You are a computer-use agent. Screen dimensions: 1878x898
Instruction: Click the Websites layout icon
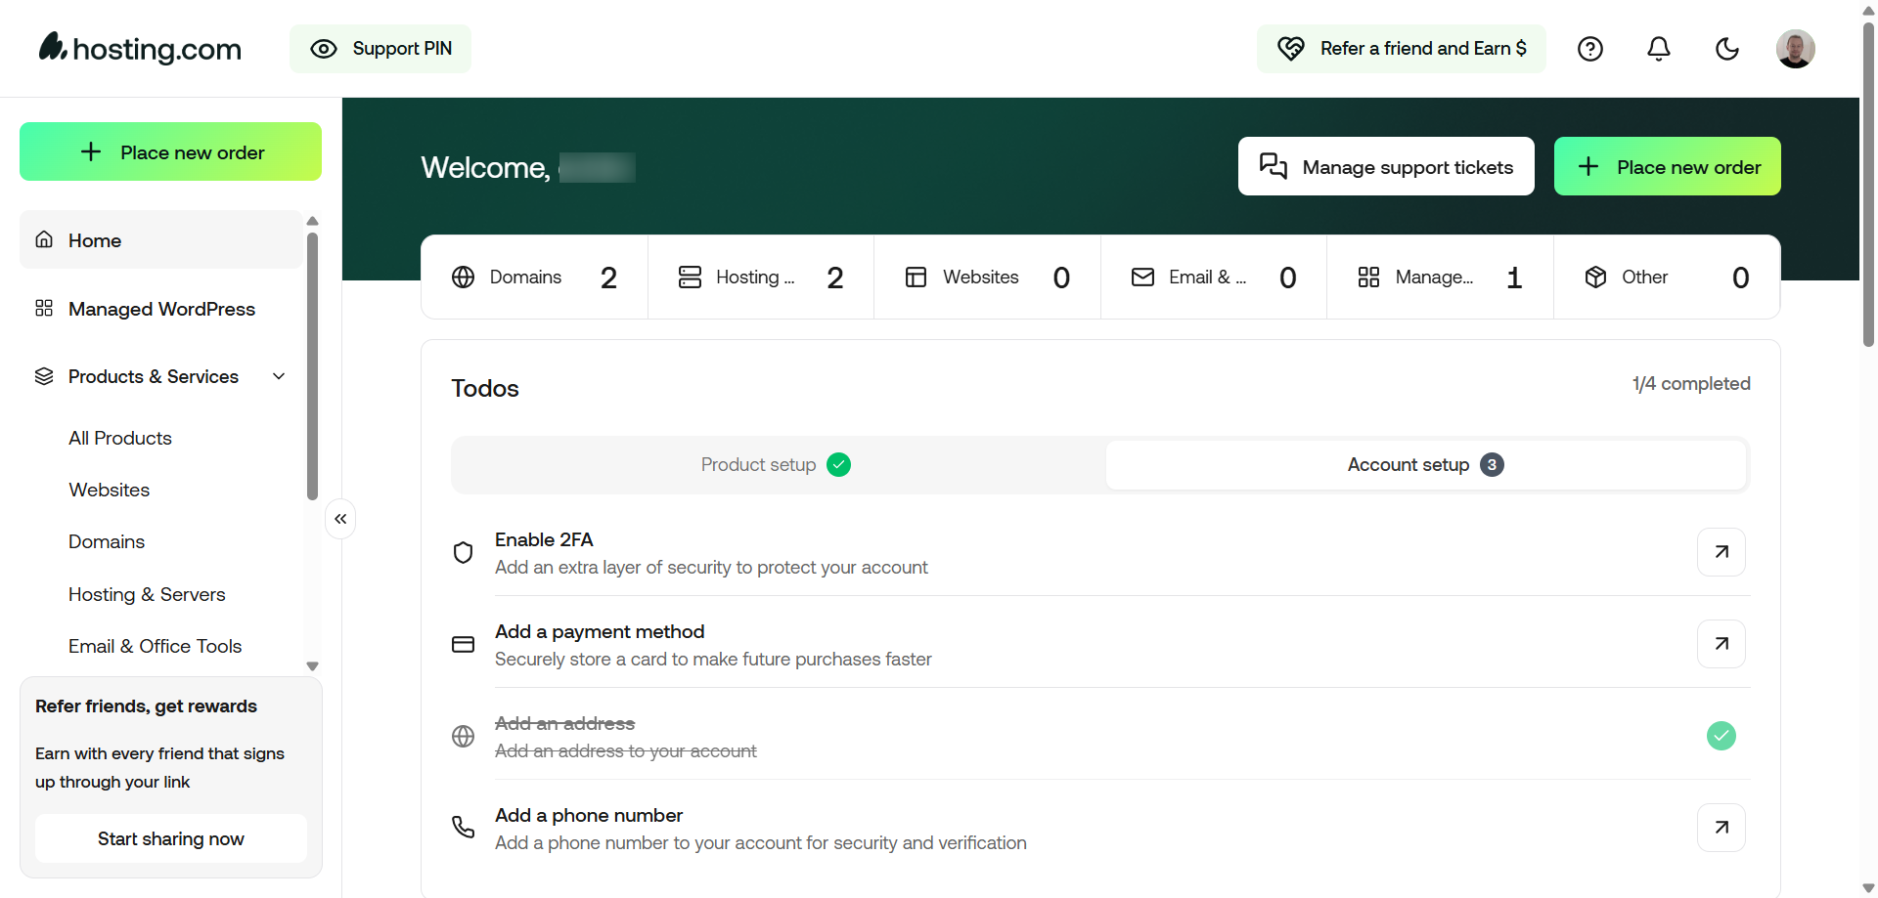tap(917, 278)
